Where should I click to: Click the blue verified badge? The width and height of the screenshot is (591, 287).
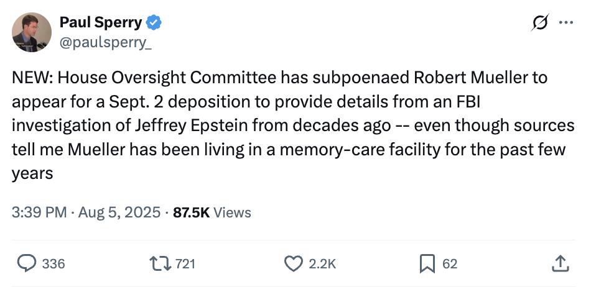click(154, 24)
